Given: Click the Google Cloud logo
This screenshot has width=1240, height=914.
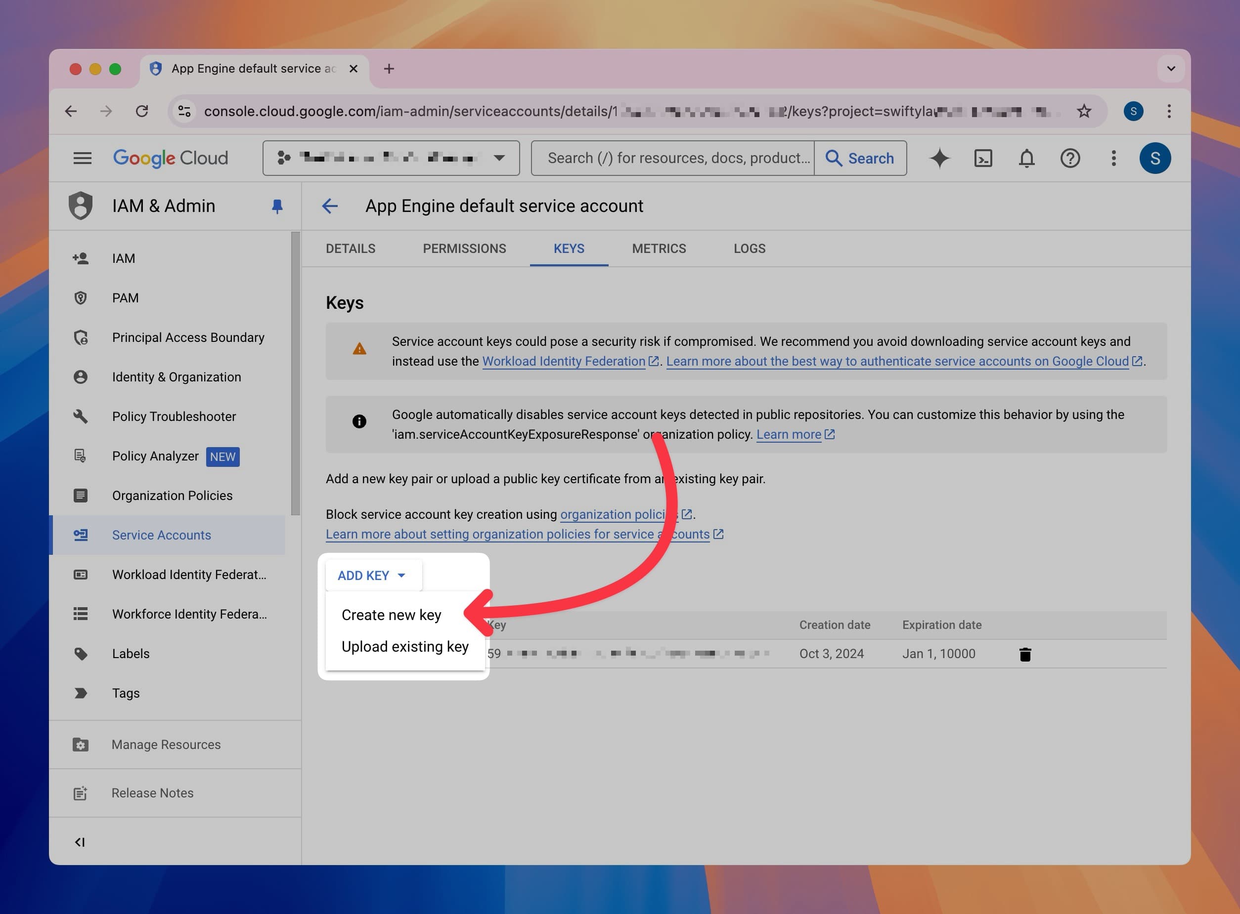Looking at the screenshot, I should (171, 158).
